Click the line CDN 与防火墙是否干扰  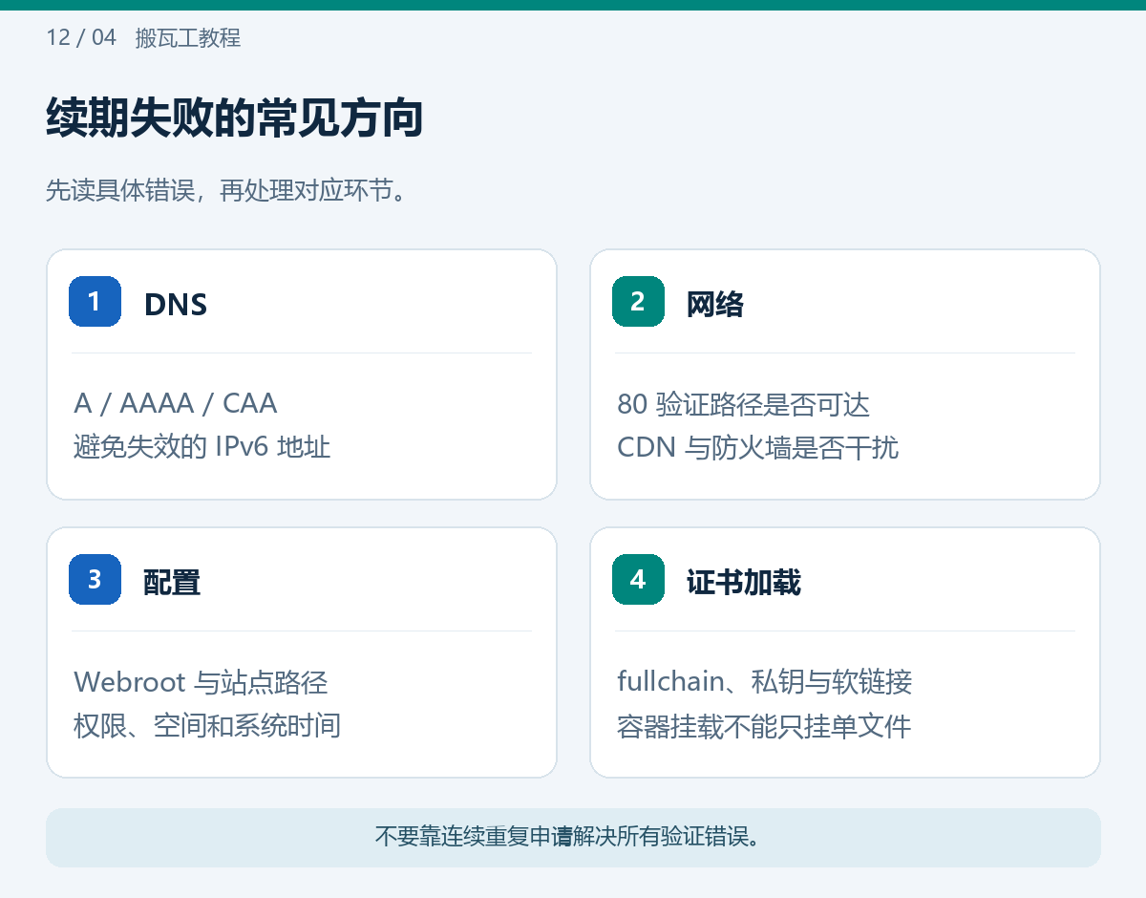[758, 447]
